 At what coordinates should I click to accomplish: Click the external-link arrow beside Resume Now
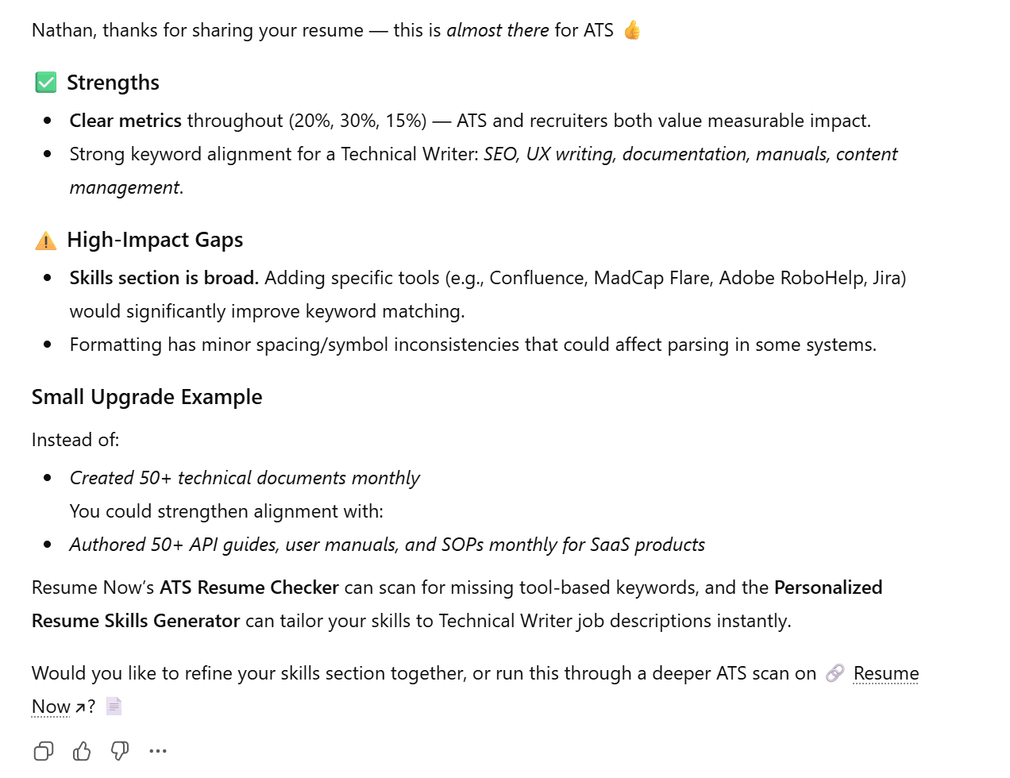79,707
